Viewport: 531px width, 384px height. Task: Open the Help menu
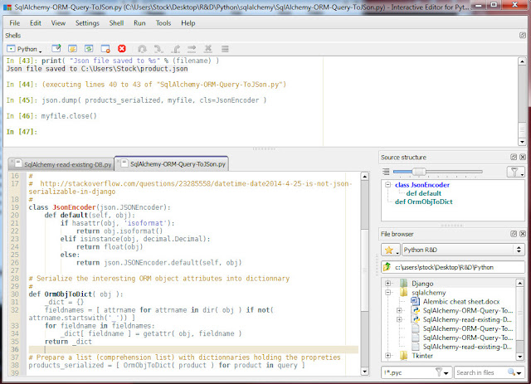[188, 23]
